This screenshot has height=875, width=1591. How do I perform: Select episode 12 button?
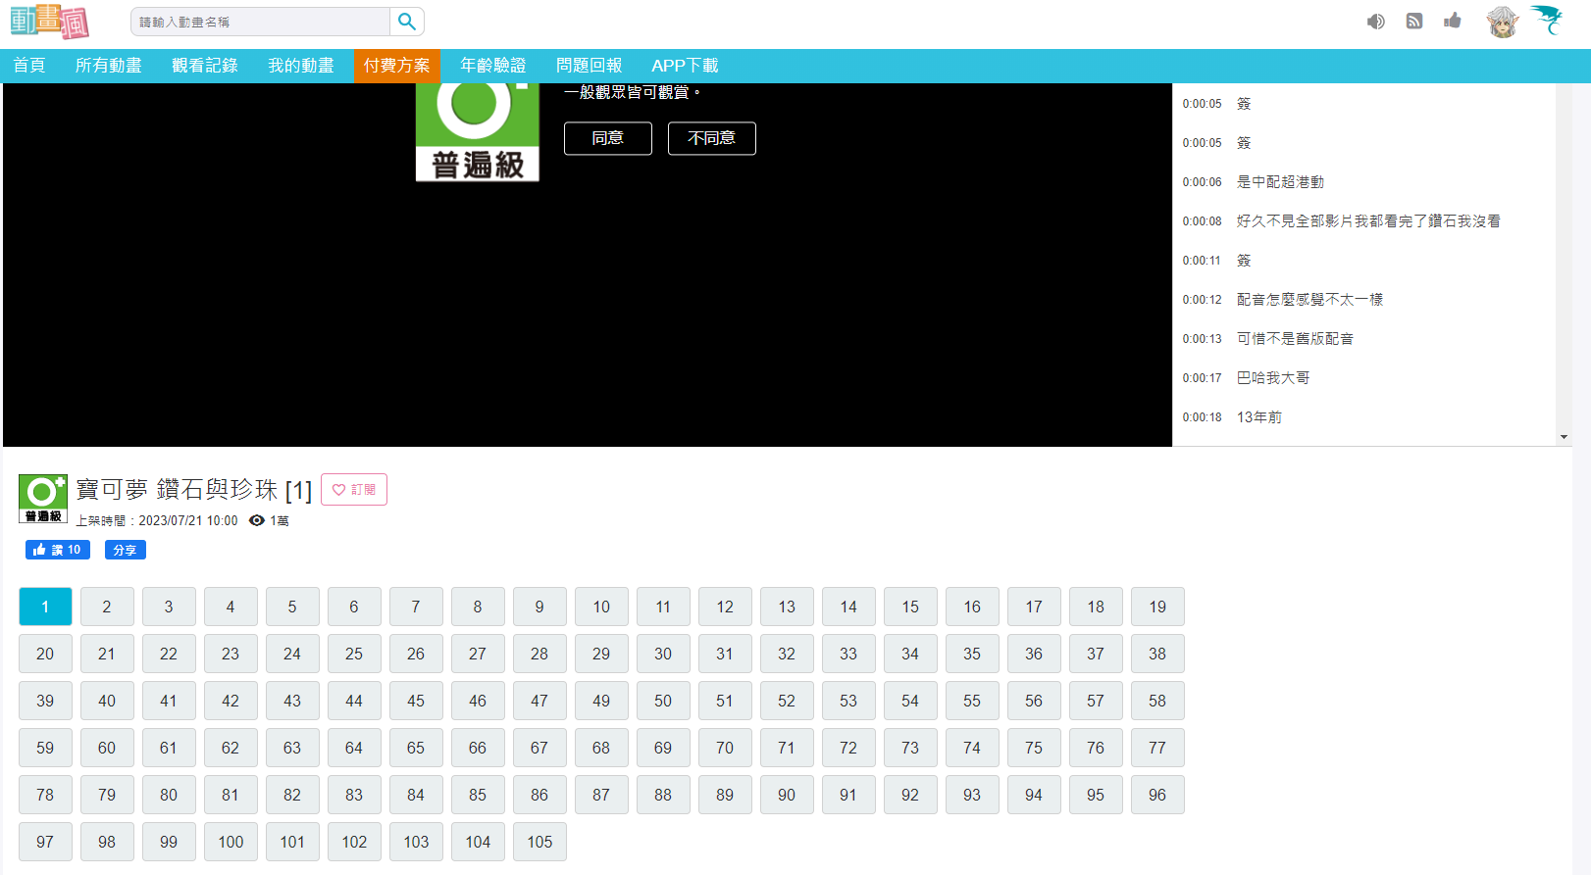pos(725,607)
